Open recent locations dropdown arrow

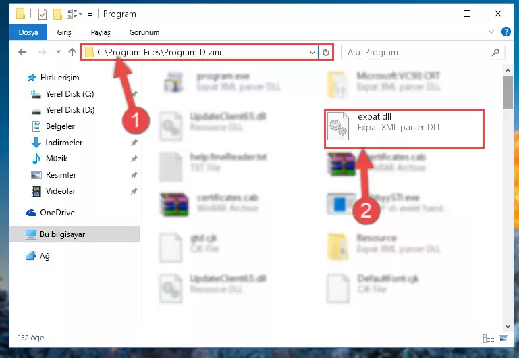pyautogui.click(x=58, y=52)
